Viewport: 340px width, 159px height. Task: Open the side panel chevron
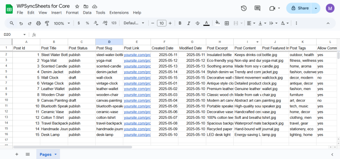pos(332,154)
